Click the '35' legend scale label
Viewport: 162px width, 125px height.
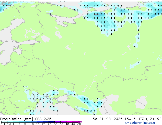coord(61,124)
